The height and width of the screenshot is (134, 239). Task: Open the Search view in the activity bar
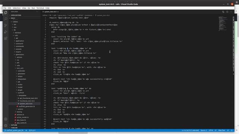coord(6,19)
